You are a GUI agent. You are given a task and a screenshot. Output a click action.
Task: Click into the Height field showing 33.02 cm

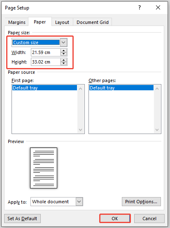tap(46, 62)
